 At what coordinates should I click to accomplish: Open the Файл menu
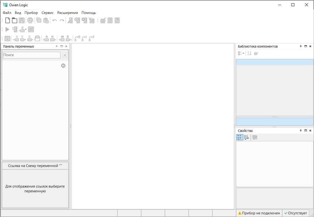(x=7, y=13)
